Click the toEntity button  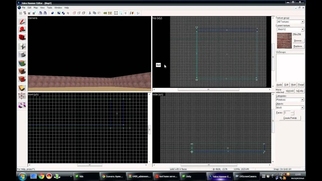coord(300,91)
